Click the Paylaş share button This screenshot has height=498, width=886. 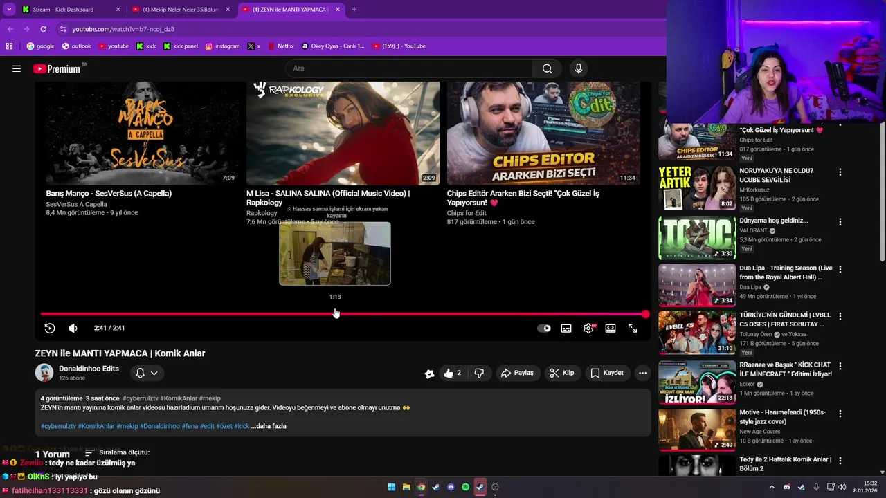coord(517,373)
